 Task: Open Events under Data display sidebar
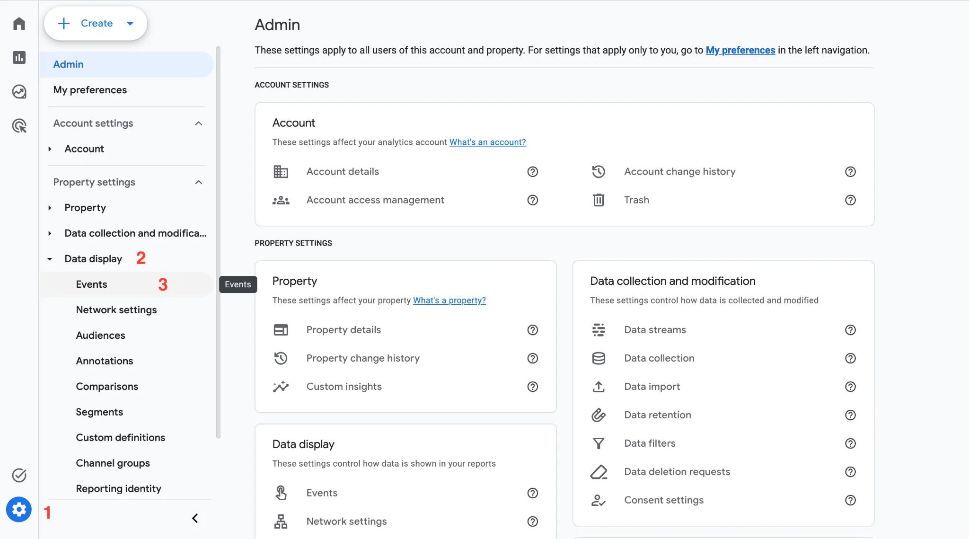tap(126, 284)
